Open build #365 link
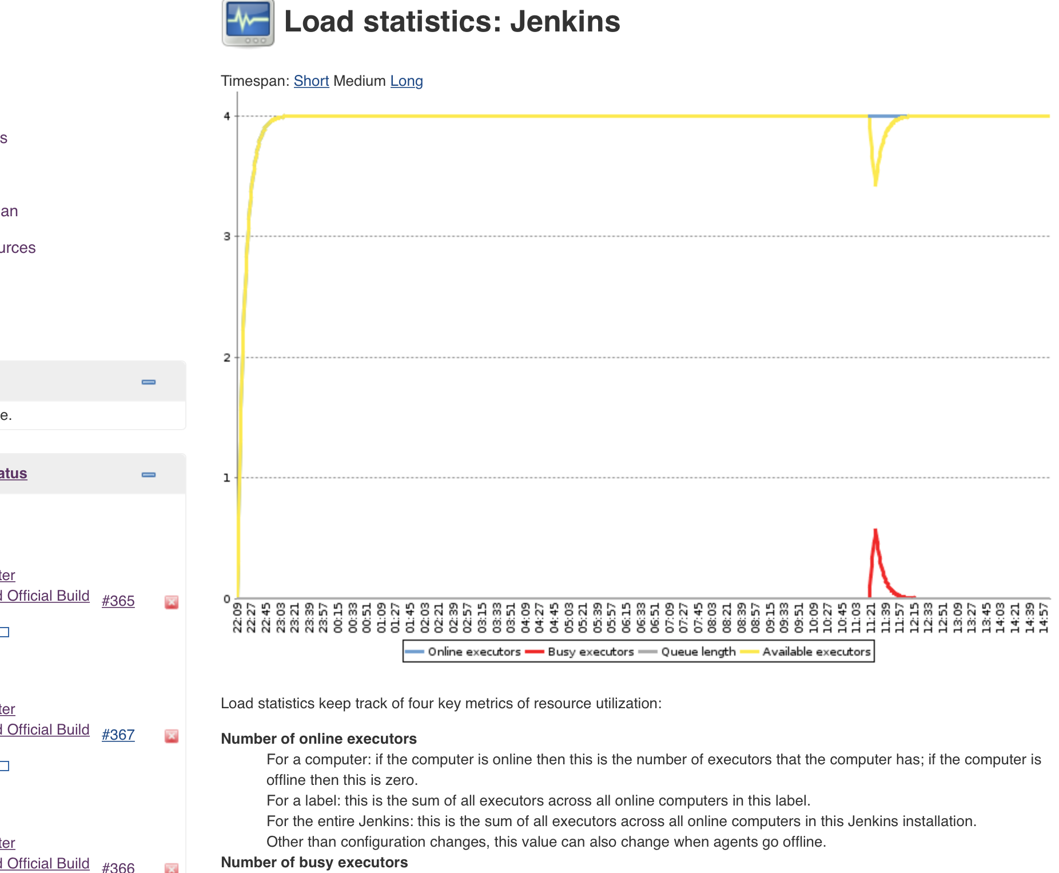This screenshot has height=873, width=1059. [x=118, y=601]
